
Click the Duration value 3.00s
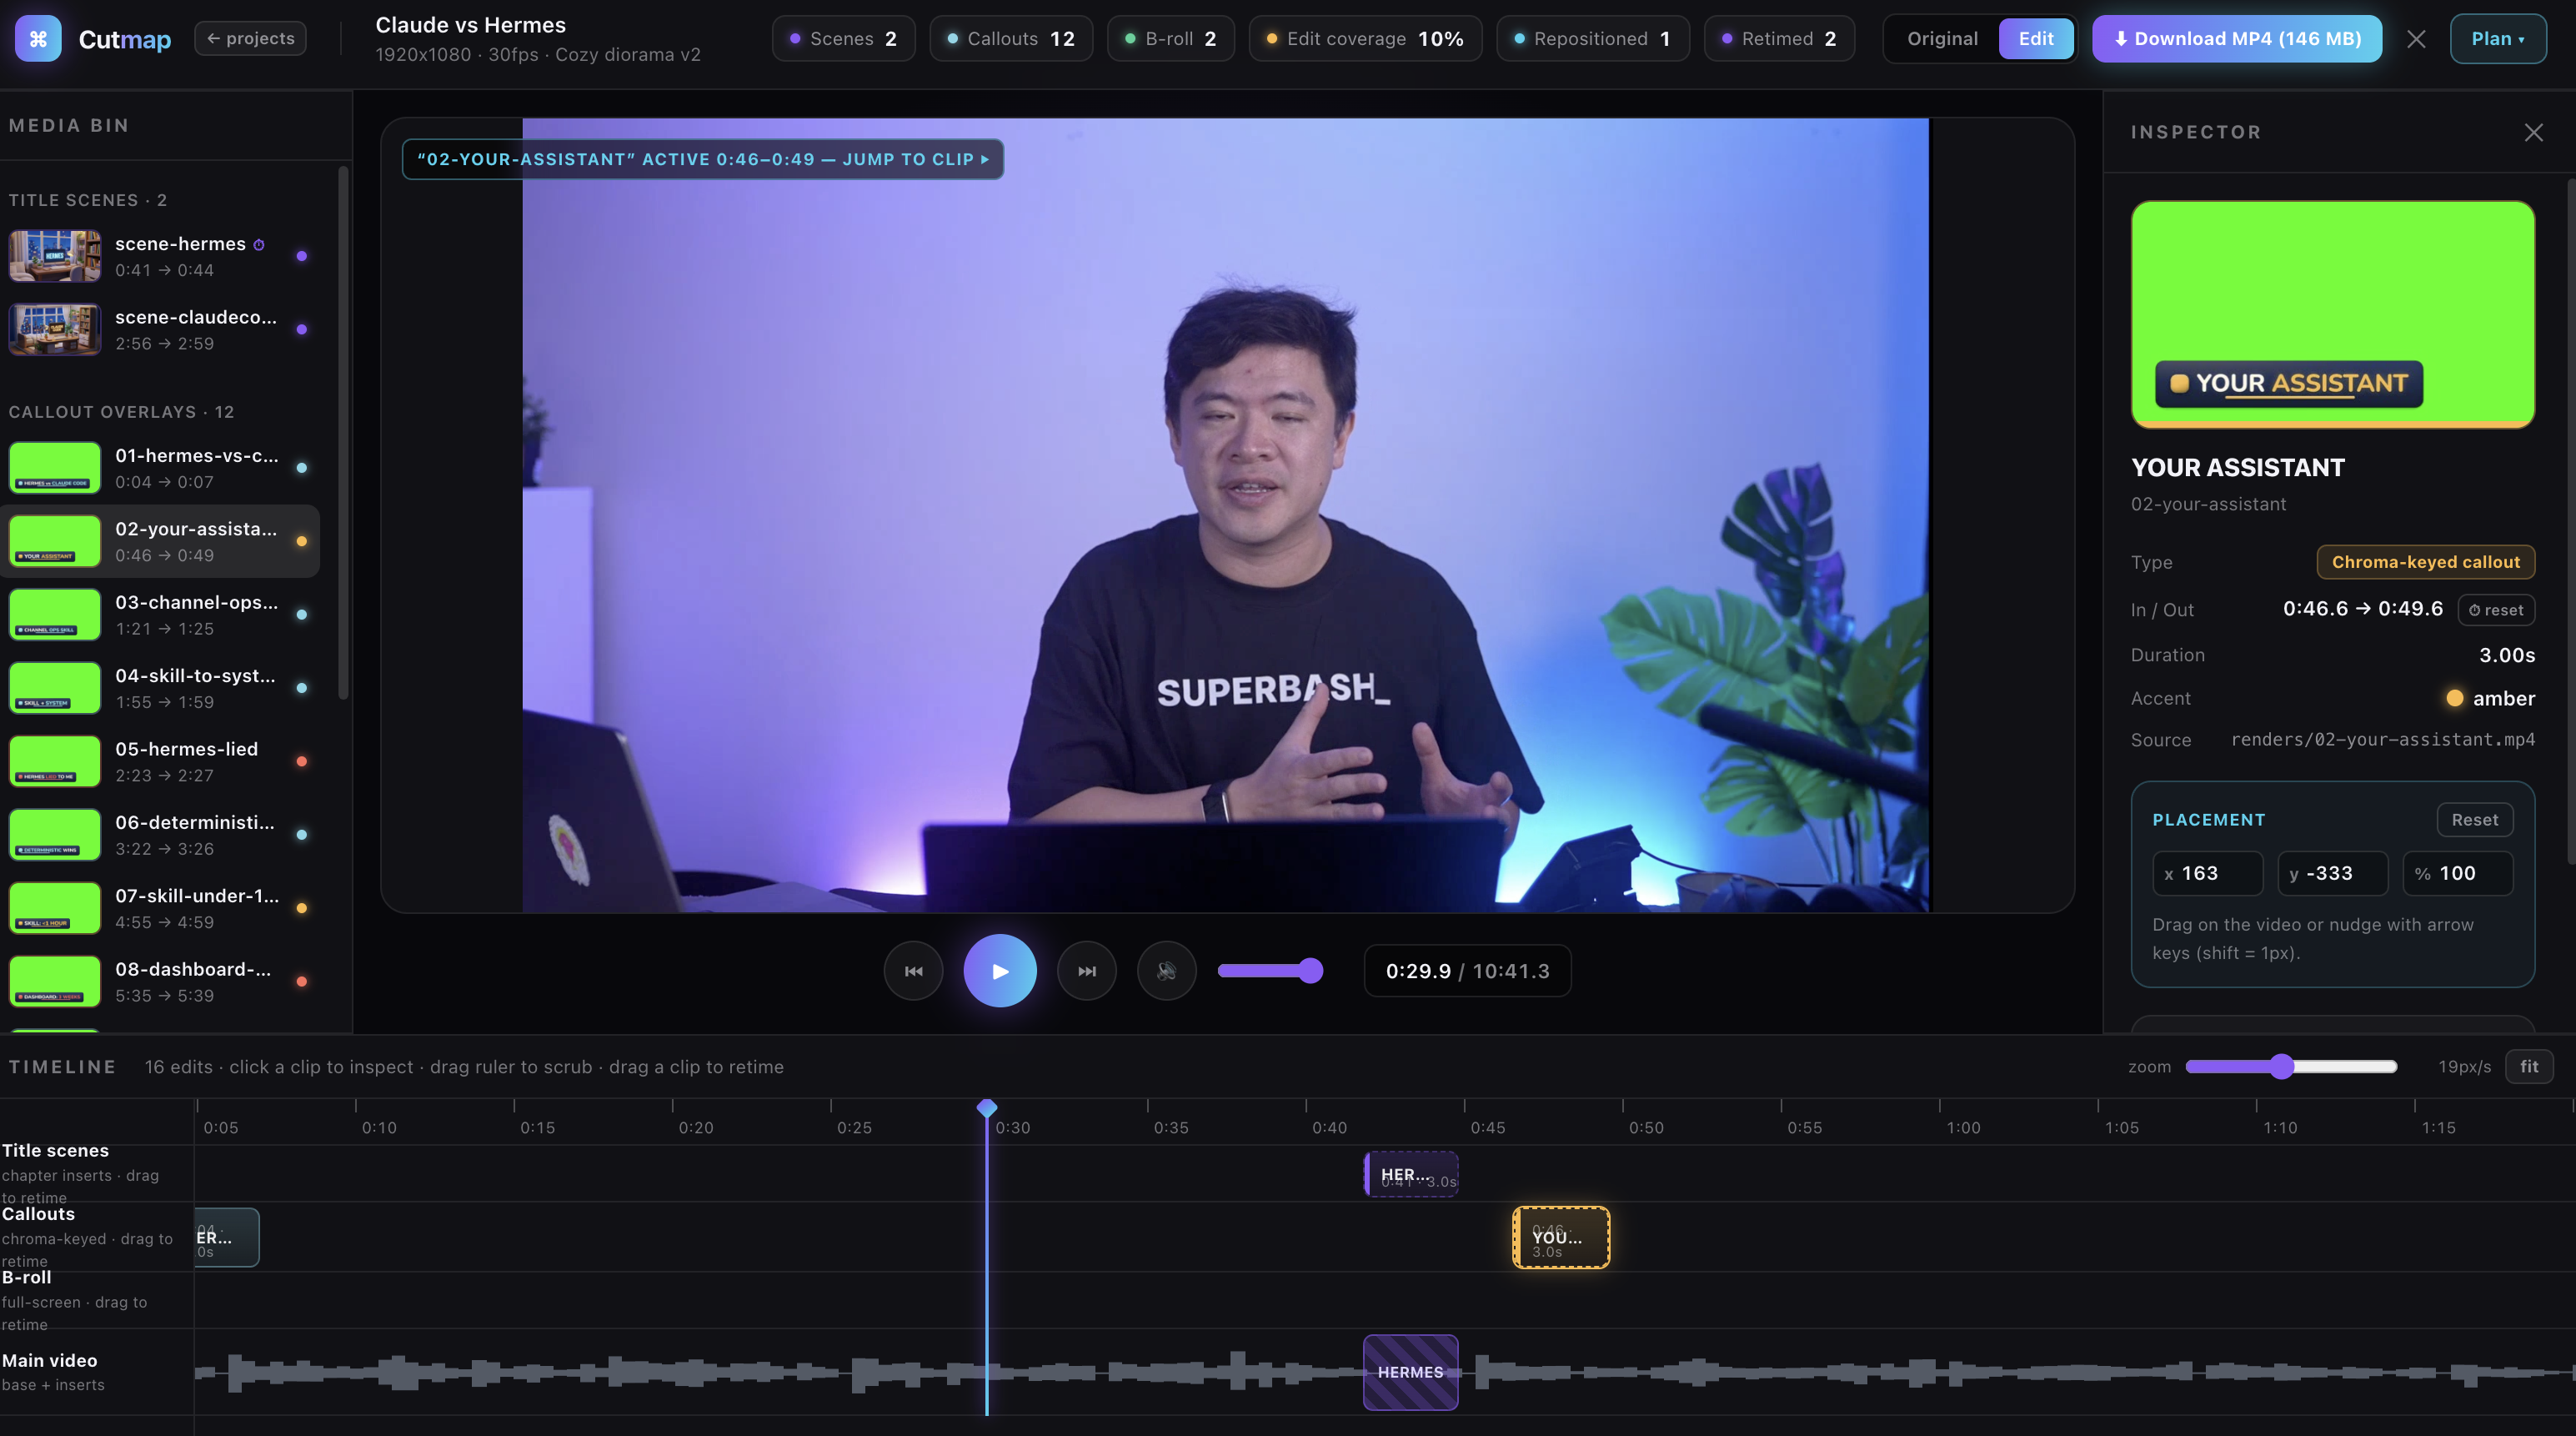(2506, 655)
